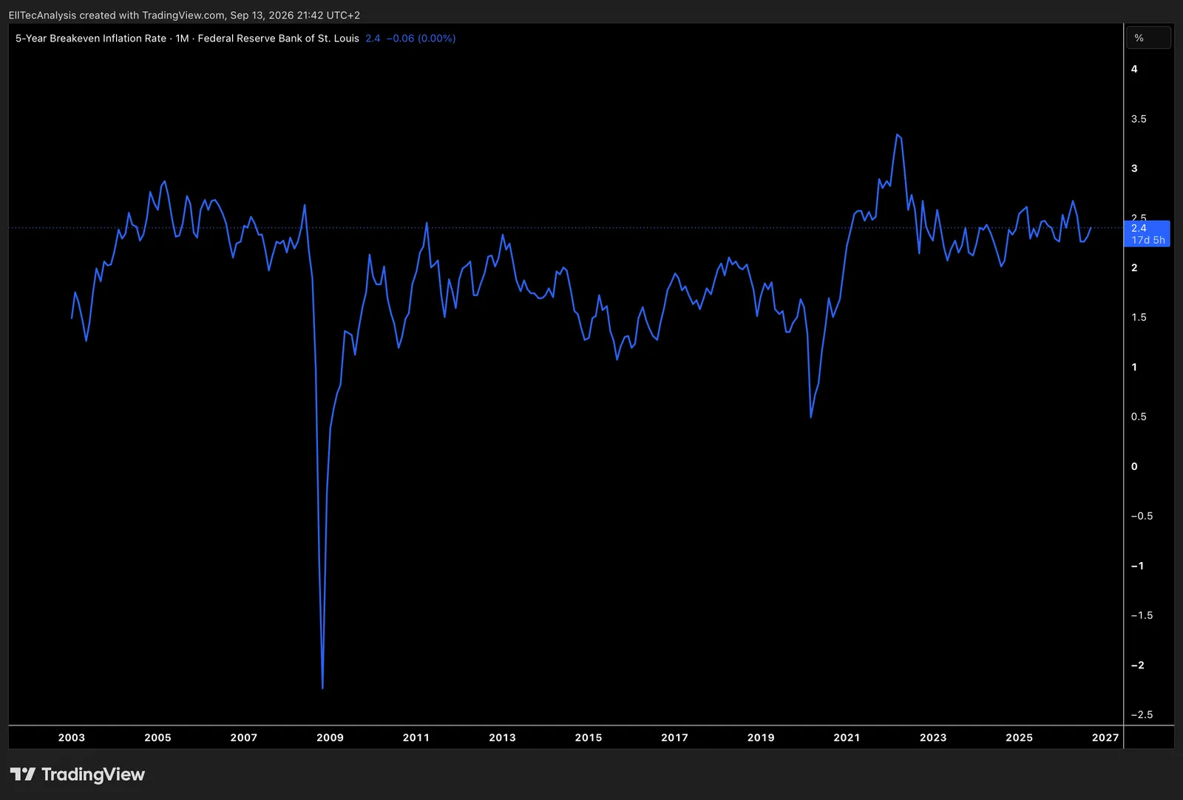This screenshot has height=800, width=1183.
Task: Click the 2015 year label on the time axis
Action: [589, 737]
